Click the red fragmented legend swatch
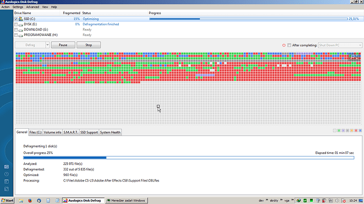364x204 pixels. [356, 131]
